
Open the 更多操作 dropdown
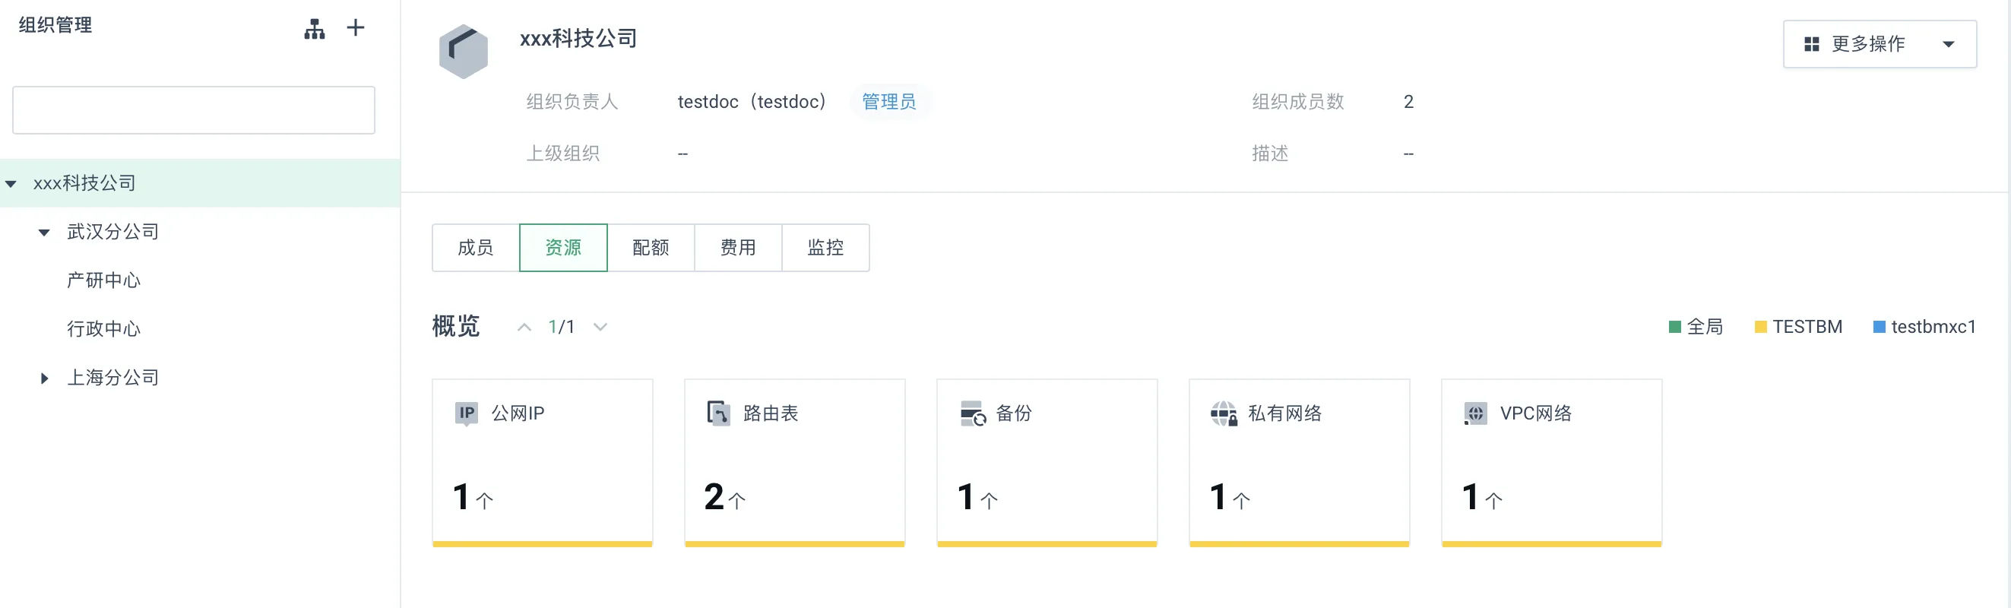coord(1879,45)
